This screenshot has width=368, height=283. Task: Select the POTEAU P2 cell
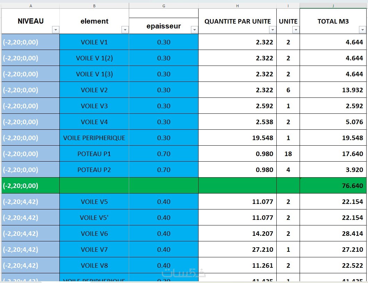coord(94,170)
